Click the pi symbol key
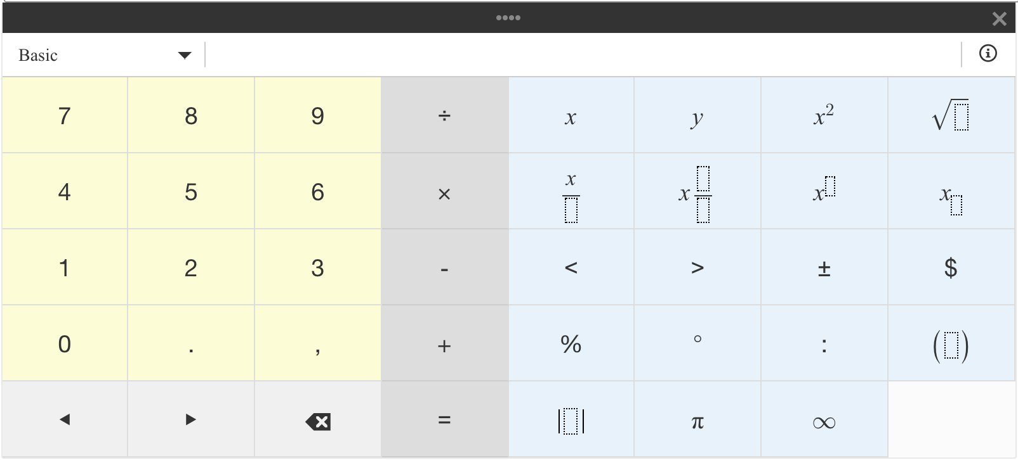Screen dimensions: 1018x460 [697, 419]
